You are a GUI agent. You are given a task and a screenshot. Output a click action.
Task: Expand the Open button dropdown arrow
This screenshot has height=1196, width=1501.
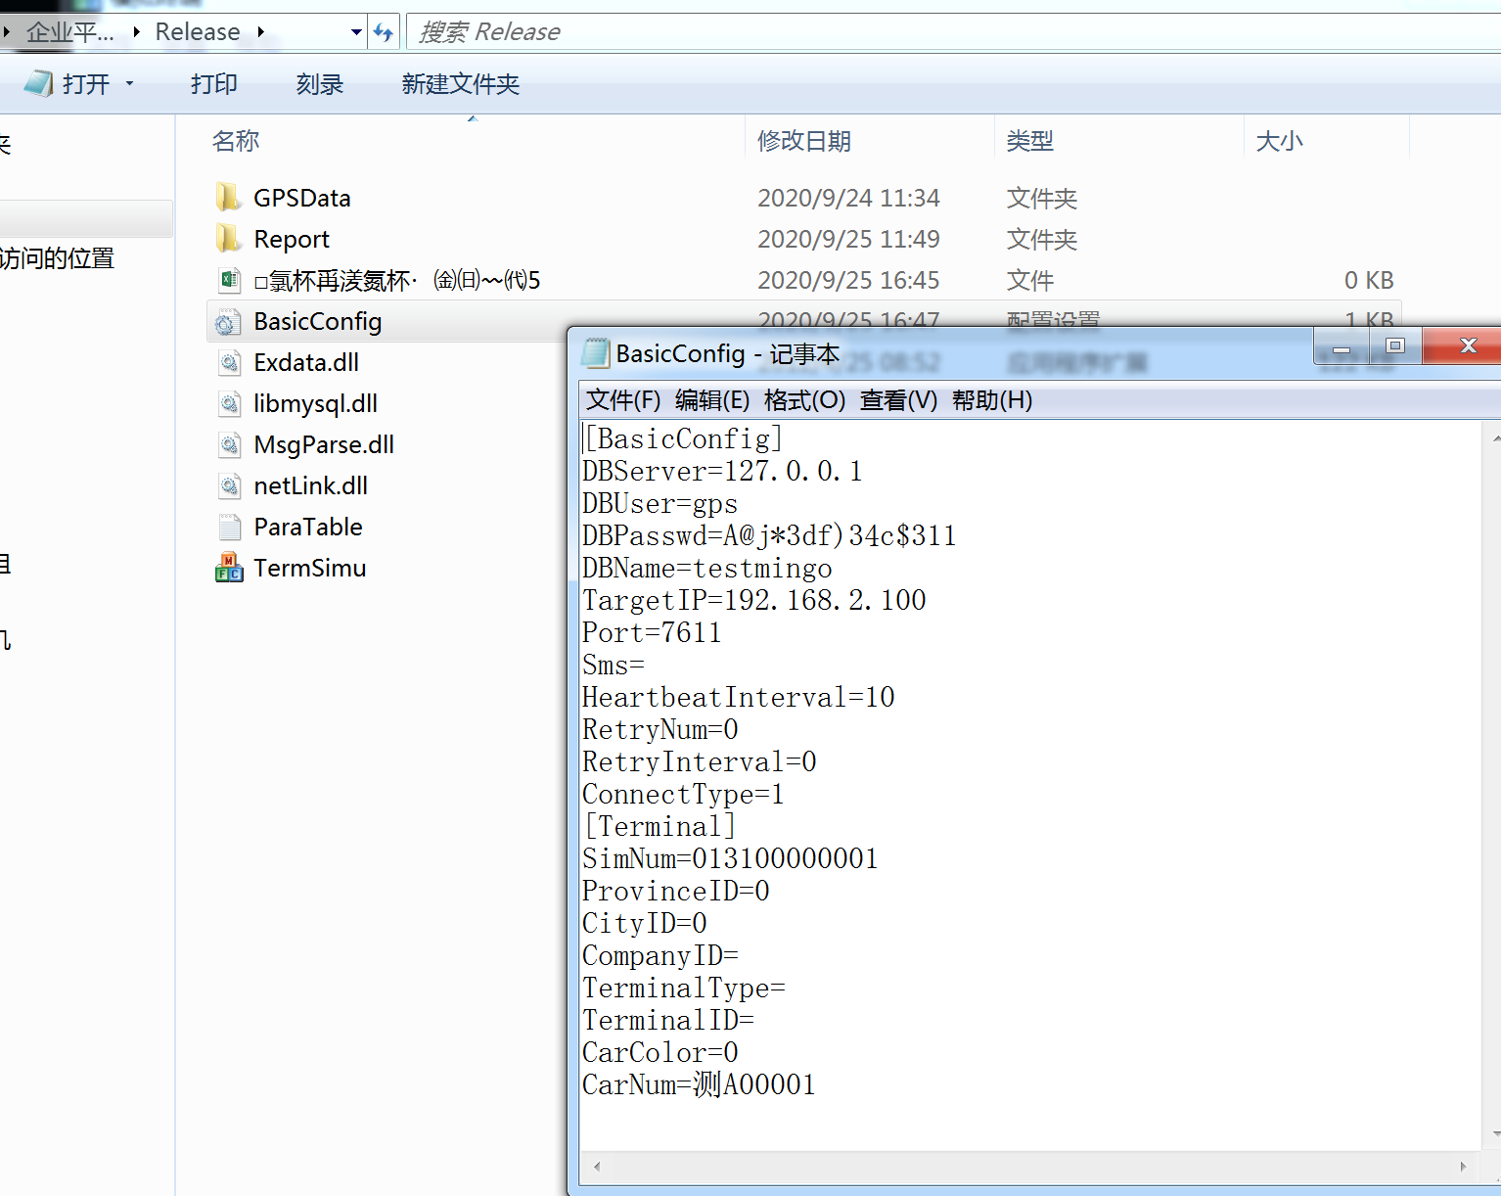(129, 84)
